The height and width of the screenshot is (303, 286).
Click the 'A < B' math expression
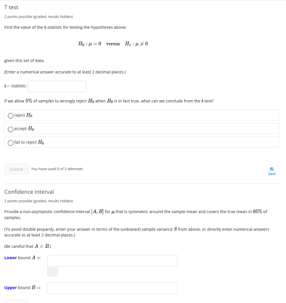(42, 246)
